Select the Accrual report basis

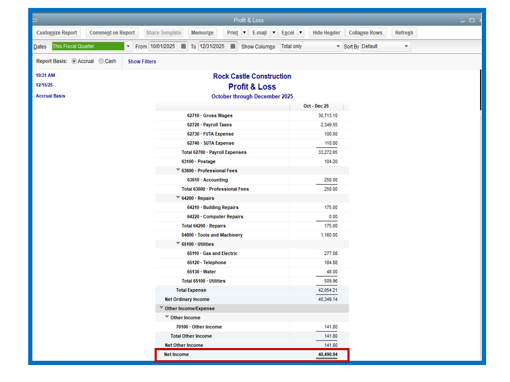tap(74, 62)
